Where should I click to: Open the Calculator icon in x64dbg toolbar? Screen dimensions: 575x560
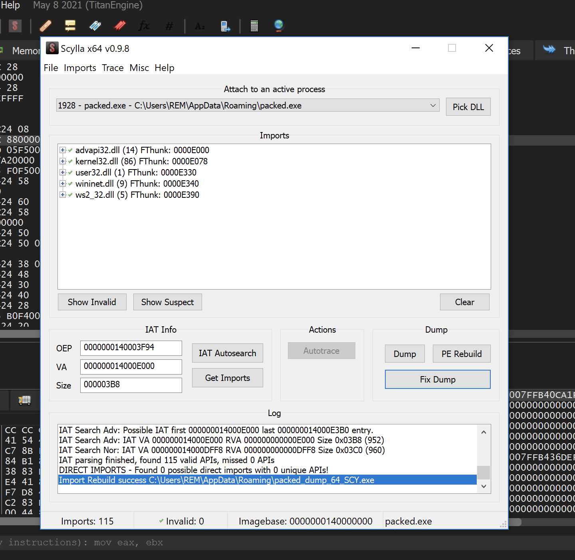(254, 26)
